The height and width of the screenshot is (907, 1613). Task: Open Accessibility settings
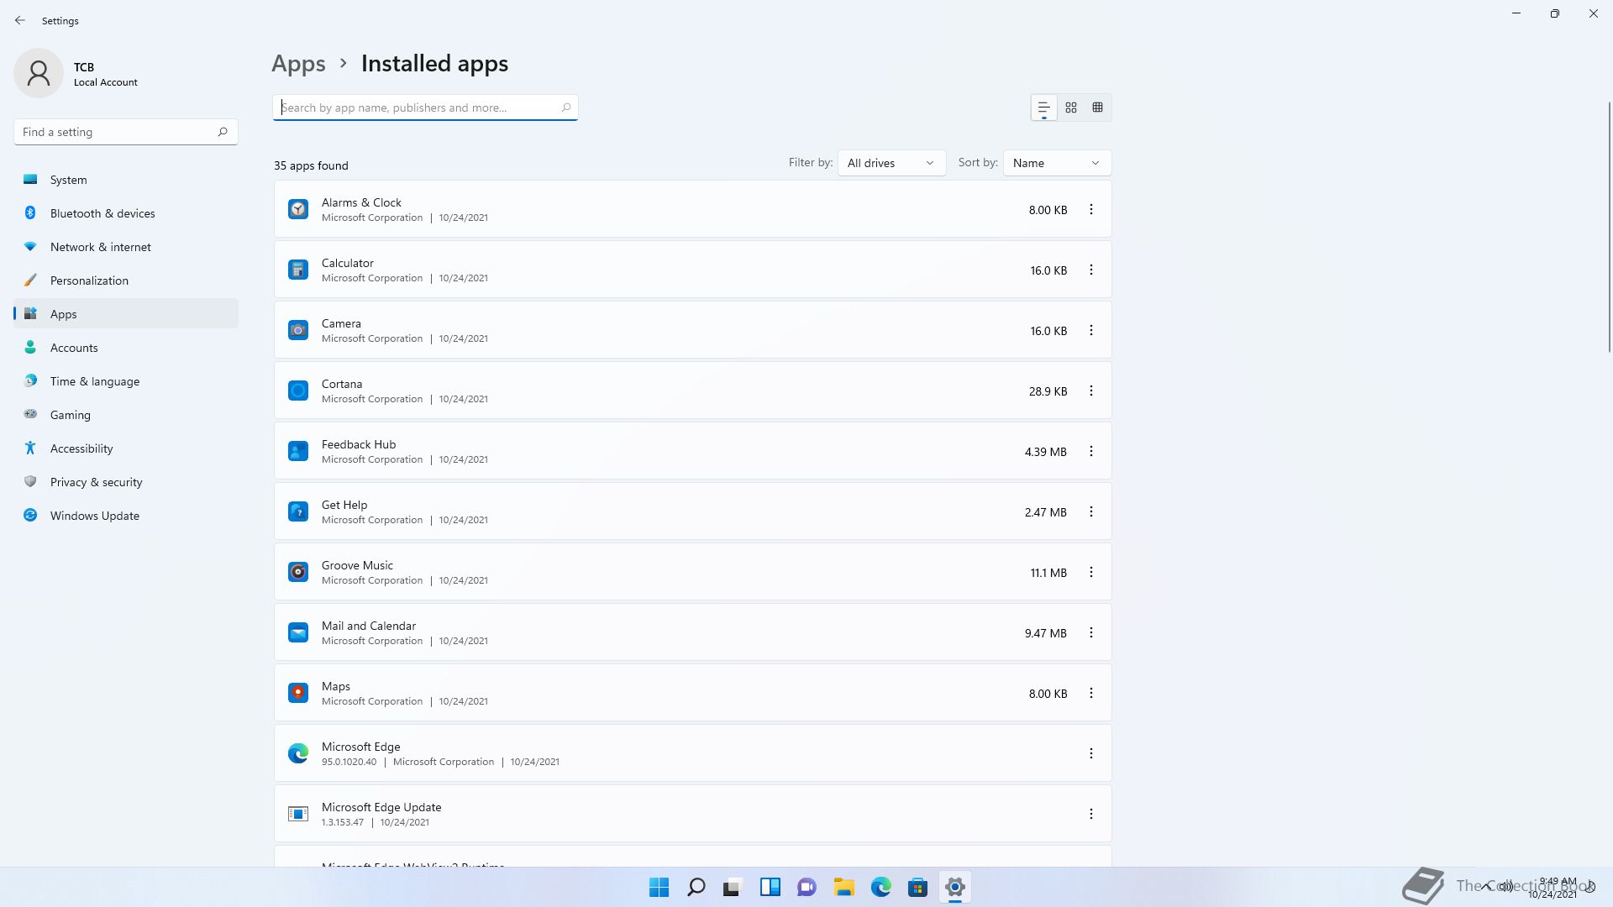[x=126, y=448]
